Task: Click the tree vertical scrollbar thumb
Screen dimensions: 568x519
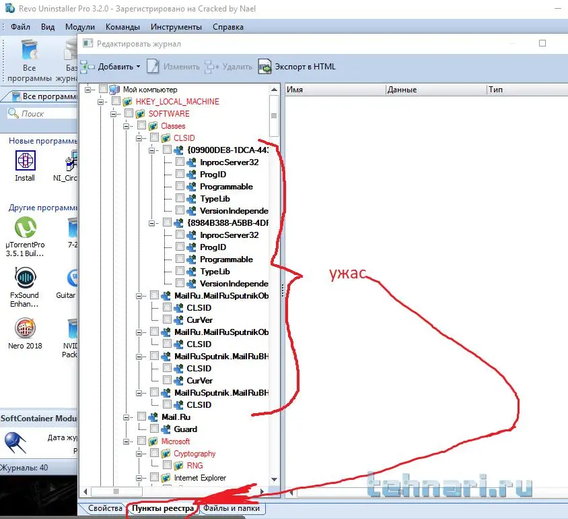Action: [274, 116]
